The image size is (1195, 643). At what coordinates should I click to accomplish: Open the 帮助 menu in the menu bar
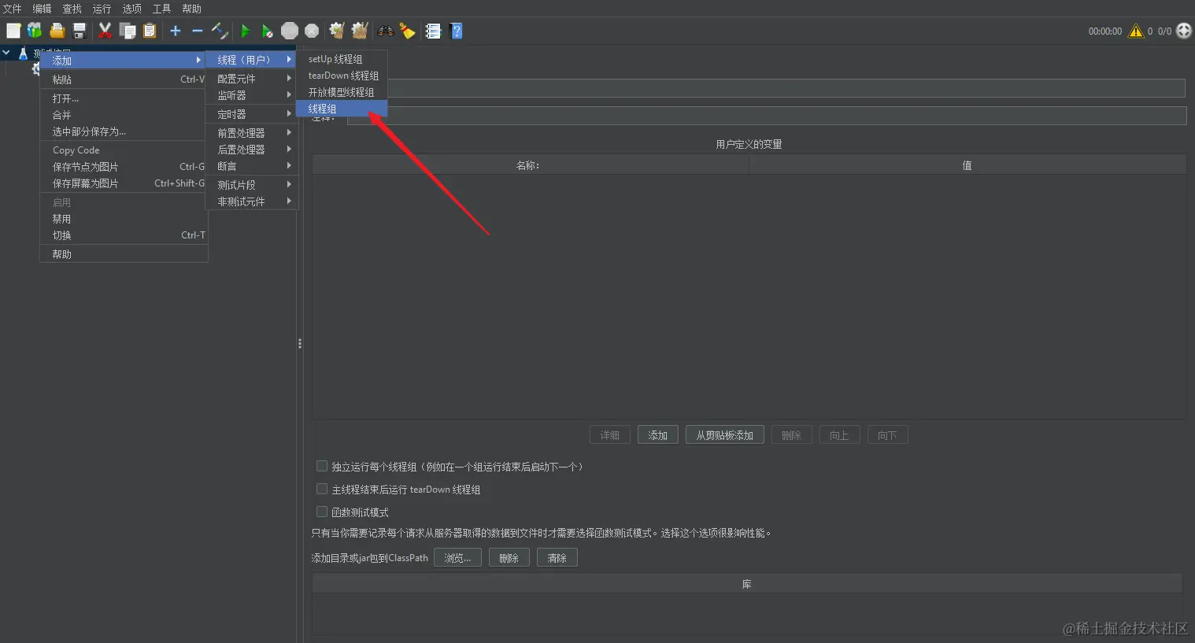click(191, 9)
